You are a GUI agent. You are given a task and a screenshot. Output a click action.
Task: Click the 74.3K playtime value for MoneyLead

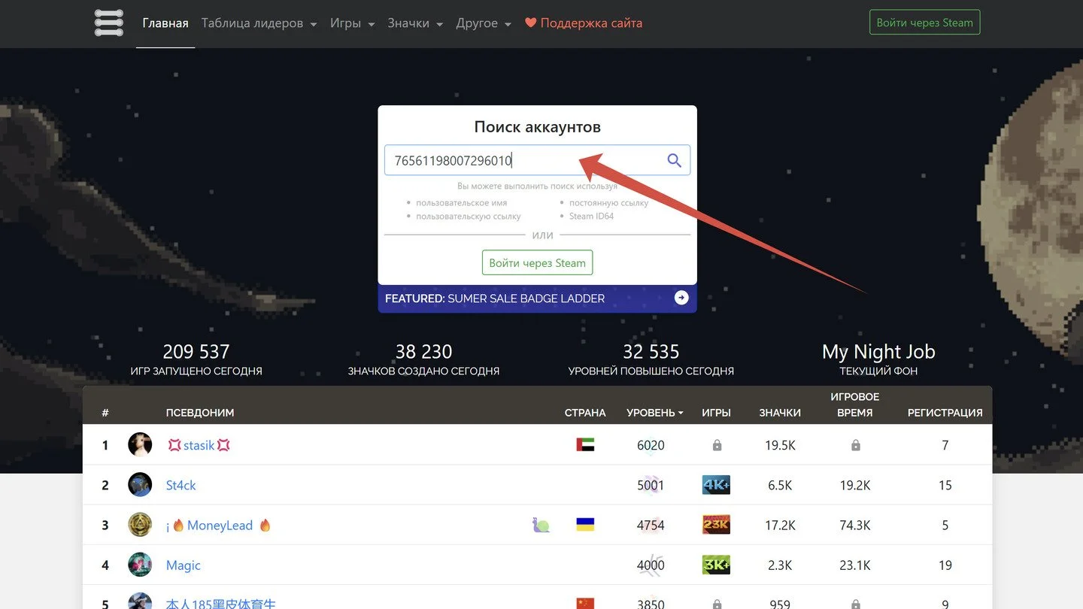(855, 526)
